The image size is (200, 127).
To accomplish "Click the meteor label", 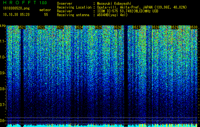I will point(45,10).
